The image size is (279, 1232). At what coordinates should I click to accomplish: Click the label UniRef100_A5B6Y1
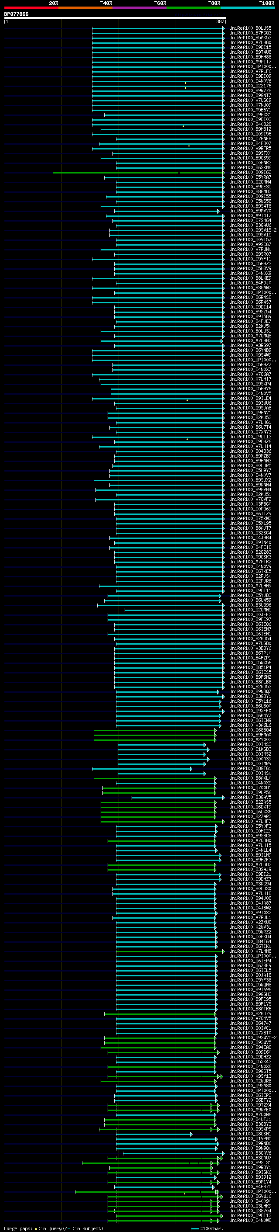pos(250,110)
